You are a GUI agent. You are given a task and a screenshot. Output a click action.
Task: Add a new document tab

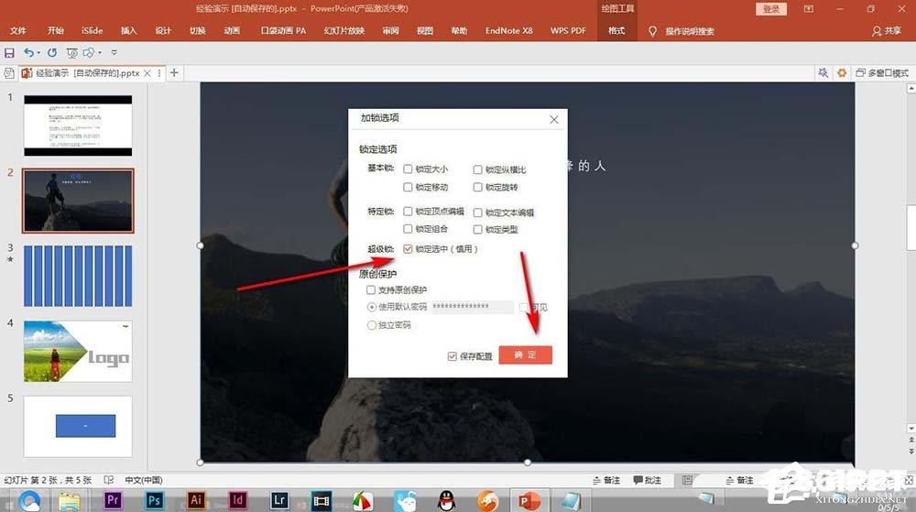click(x=174, y=73)
